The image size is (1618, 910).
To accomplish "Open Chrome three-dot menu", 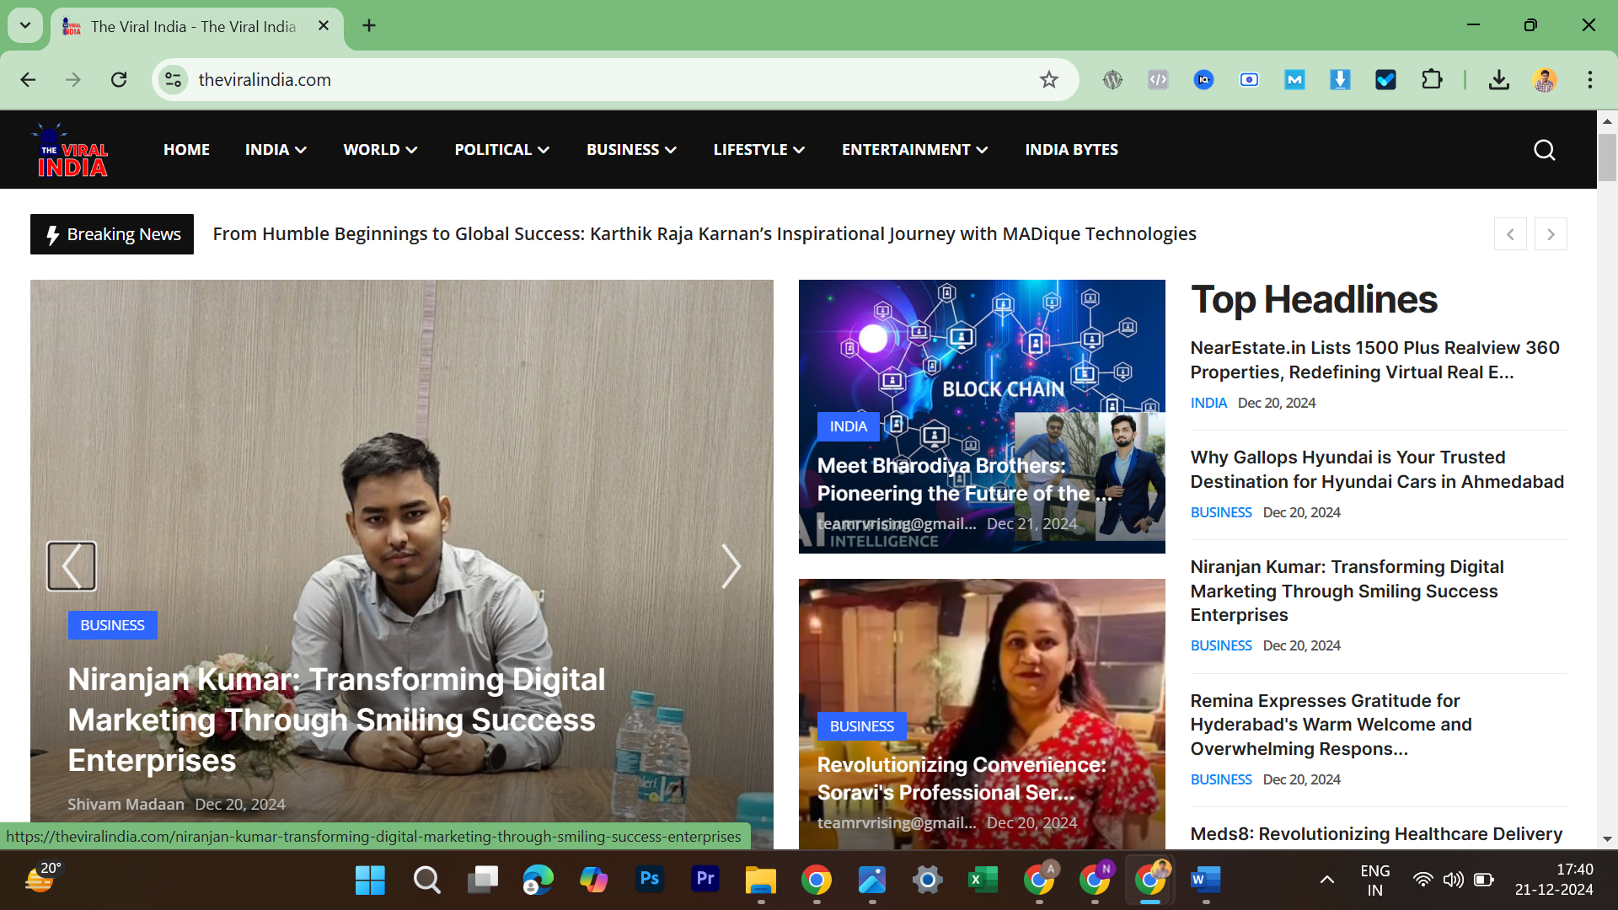I will [1589, 80].
